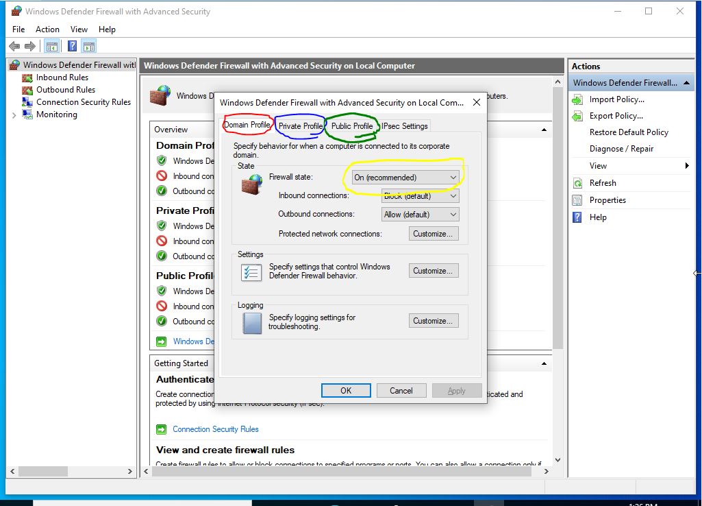Select the Inbound Rules tree icon
The width and height of the screenshot is (702, 506).
(x=27, y=77)
